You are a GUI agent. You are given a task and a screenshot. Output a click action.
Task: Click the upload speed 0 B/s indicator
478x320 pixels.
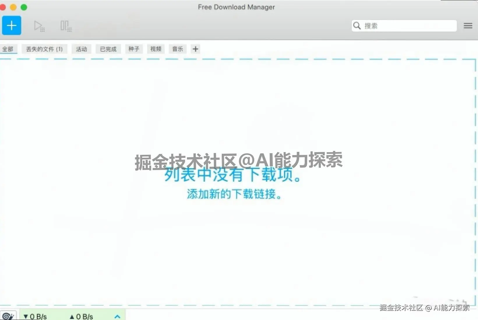pyautogui.click(x=81, y=317)
